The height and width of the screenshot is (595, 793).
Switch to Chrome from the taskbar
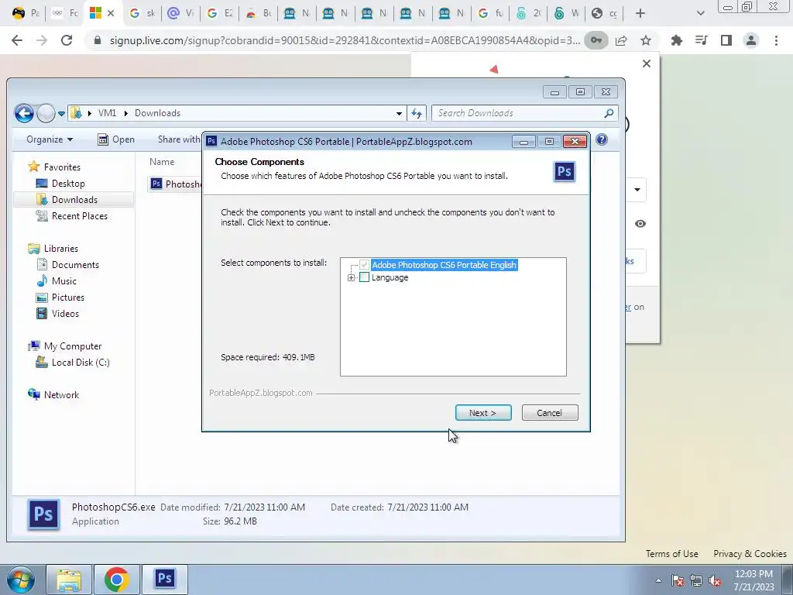pos(116,580)
